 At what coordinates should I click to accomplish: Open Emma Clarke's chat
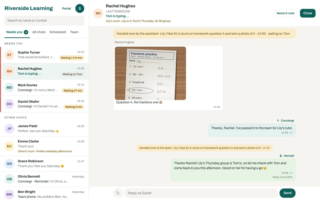[x=44, y=146]
